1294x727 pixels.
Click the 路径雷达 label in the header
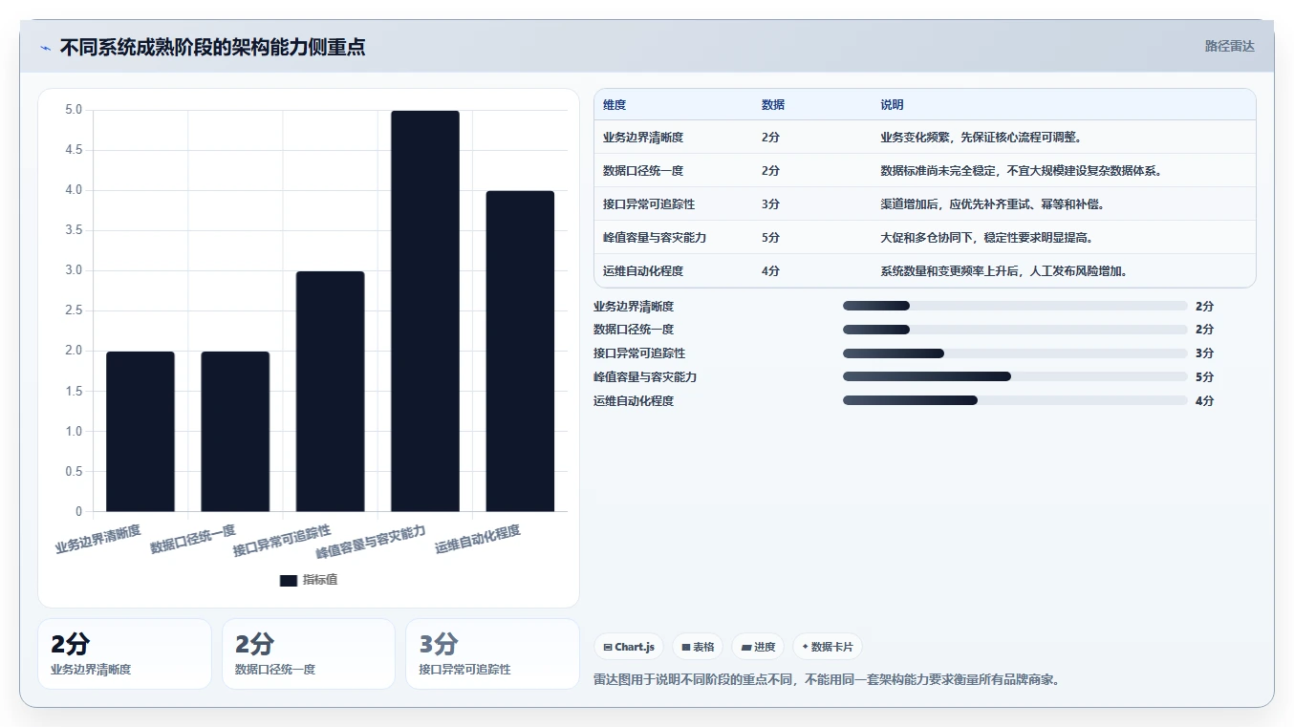[1229, 46]
